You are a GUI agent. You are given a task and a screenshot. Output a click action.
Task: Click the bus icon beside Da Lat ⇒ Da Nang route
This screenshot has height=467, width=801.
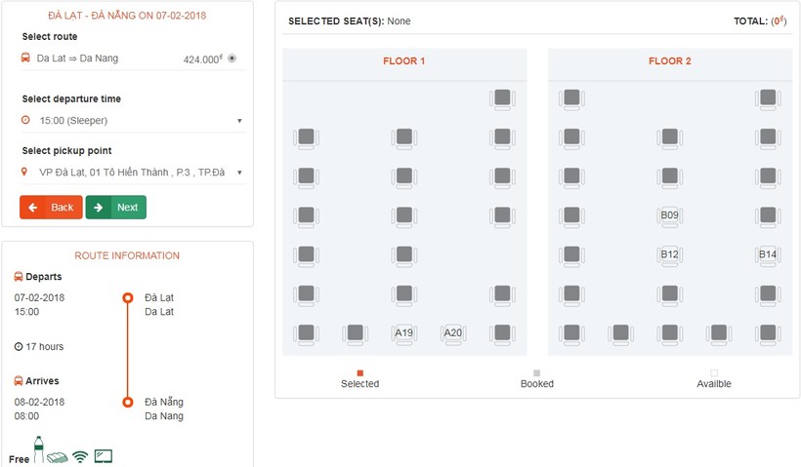tap(25, 58)
